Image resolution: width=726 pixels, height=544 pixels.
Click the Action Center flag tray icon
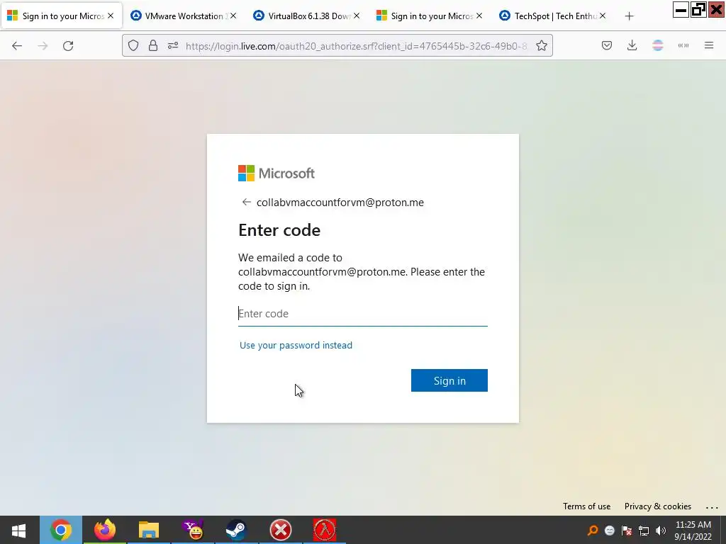(627, 531)
